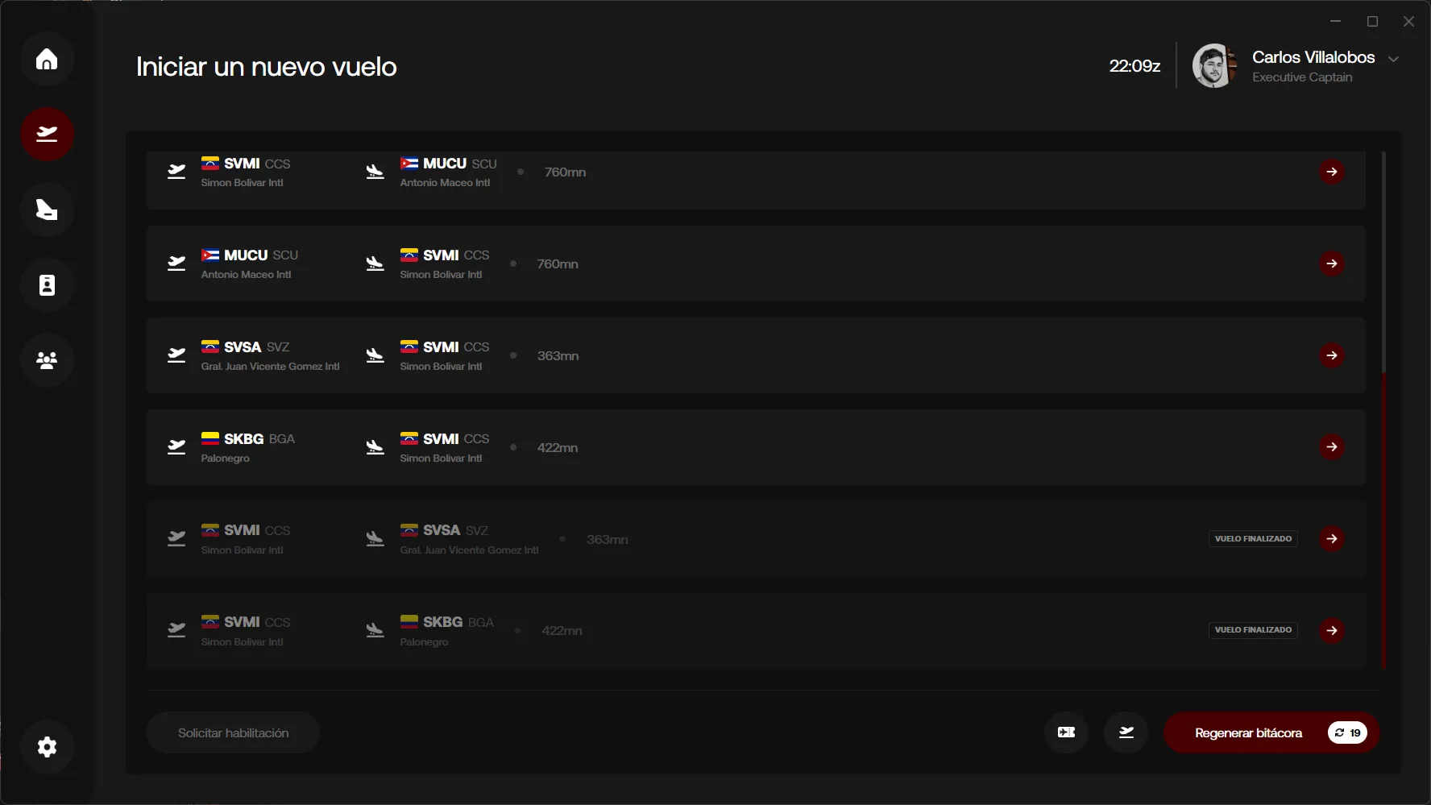Select the SVSA to SVMI flight row
The width and height of the screenshot is (1431, 805).
point(755,355)
